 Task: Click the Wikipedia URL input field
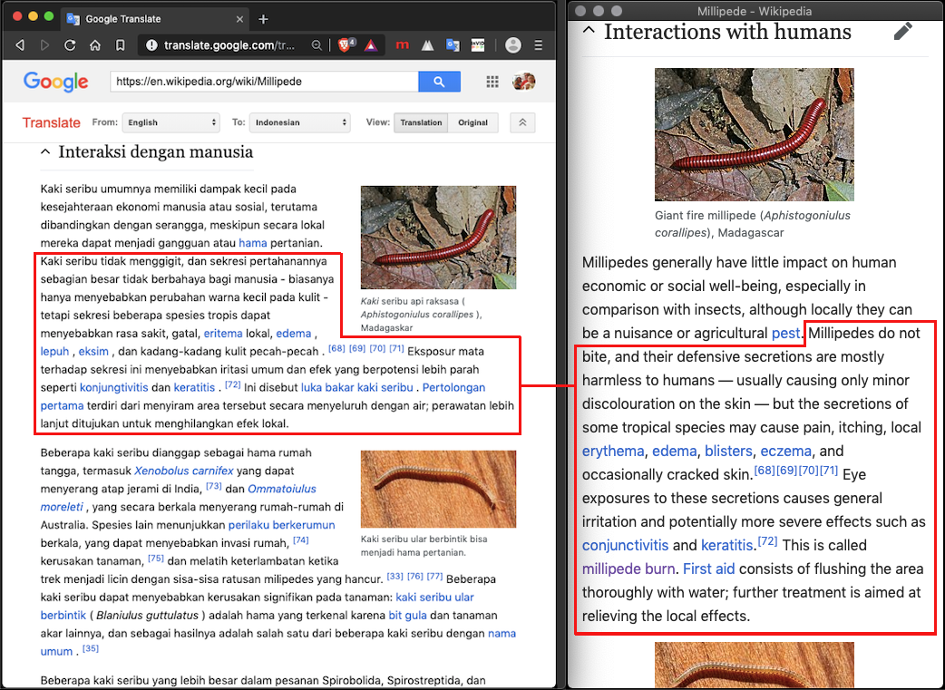(x=263, y=82)
